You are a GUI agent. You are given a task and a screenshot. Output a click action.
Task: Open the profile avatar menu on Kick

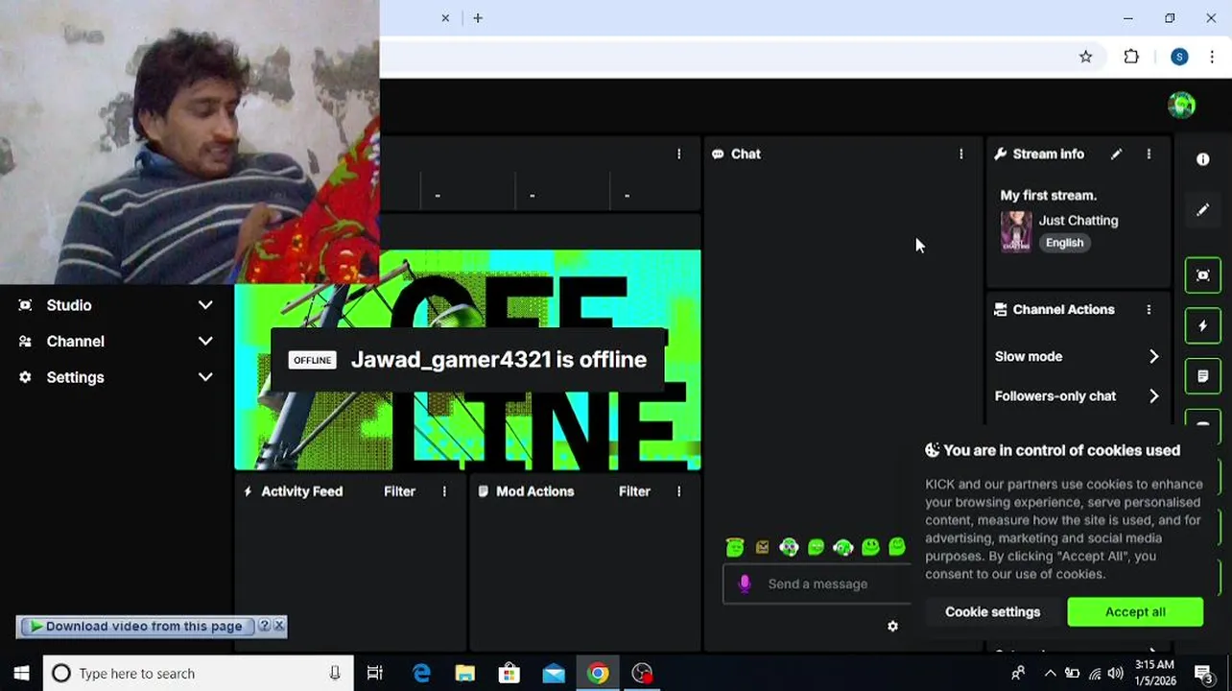pos(1182,105)
